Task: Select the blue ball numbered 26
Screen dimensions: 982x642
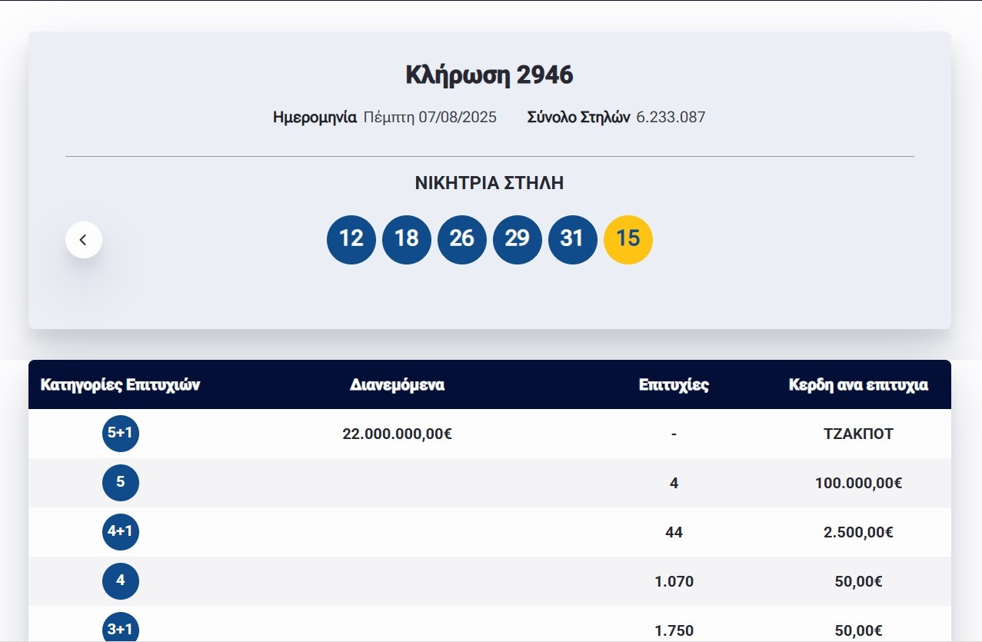Action: coord(462,240)
